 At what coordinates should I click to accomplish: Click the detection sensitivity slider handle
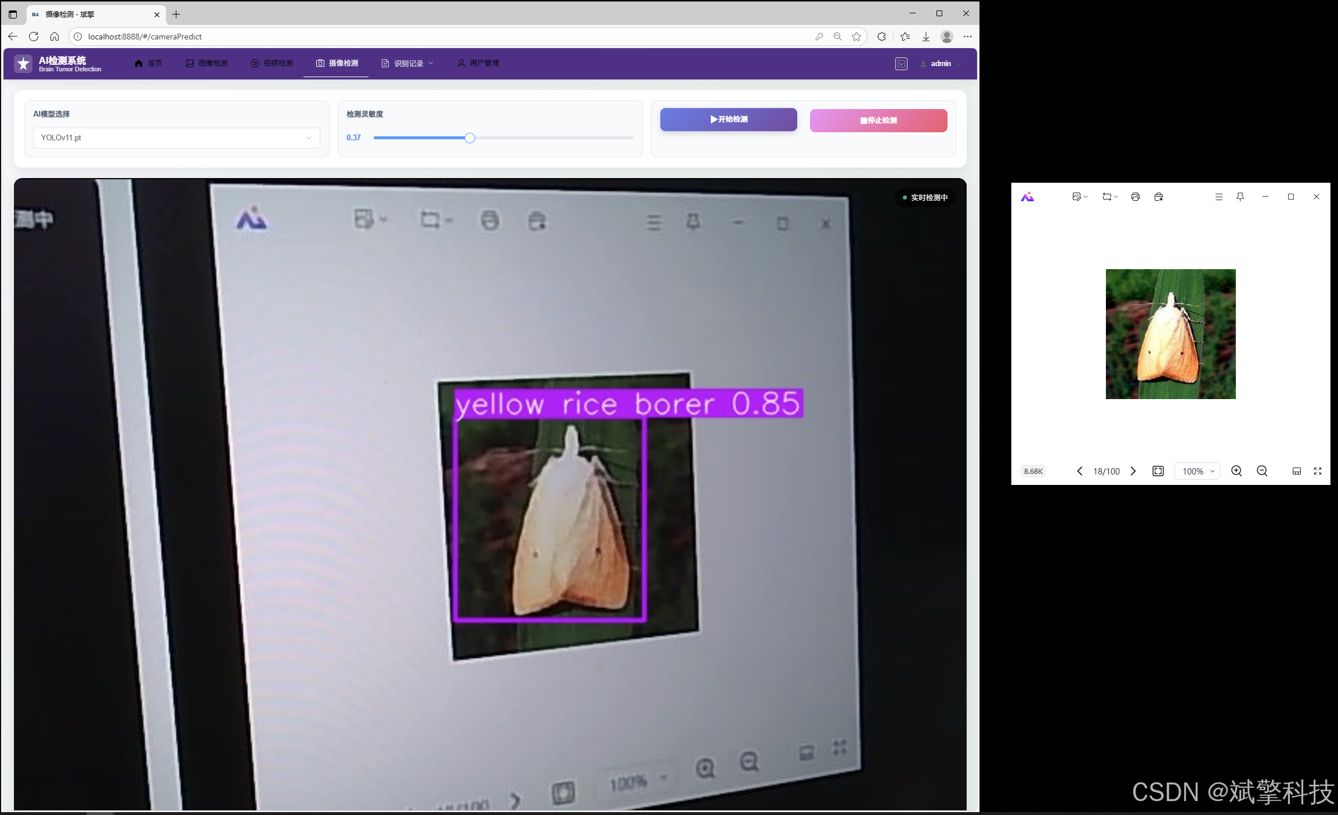coord(470,138)
